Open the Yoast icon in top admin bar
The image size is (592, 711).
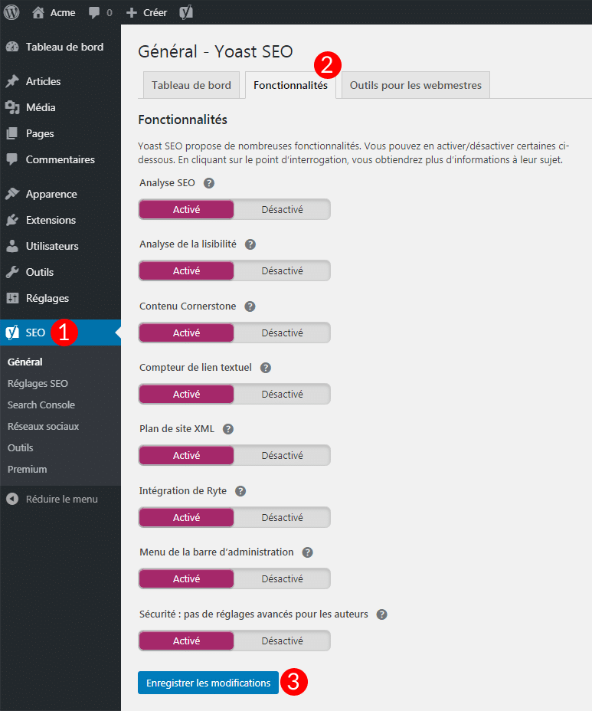(x=186, y=12)
